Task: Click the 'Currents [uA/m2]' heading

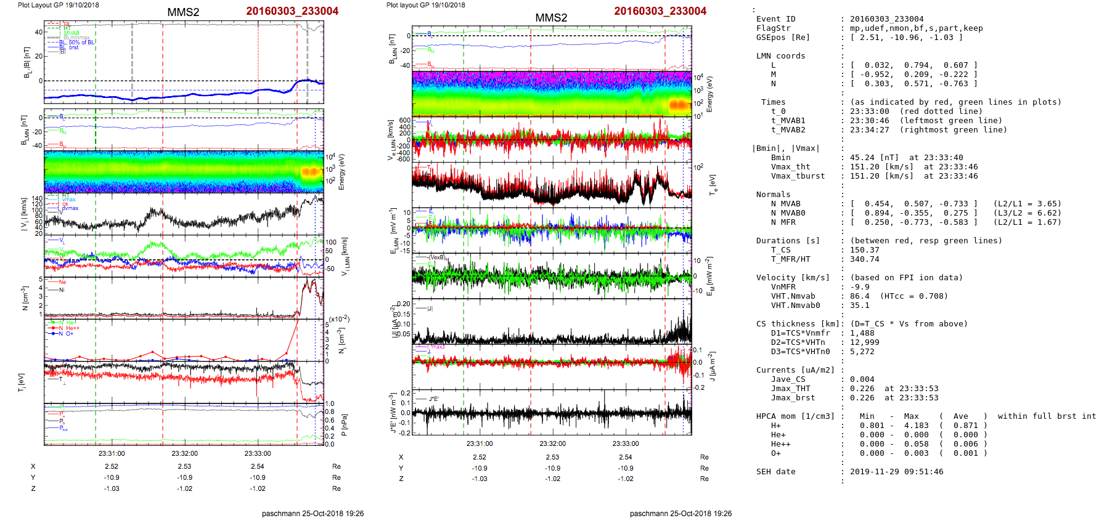Action: pyautogui.click(x=795, y=370)
